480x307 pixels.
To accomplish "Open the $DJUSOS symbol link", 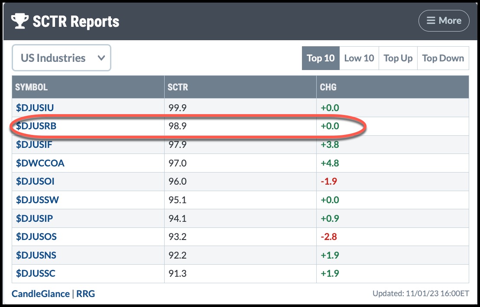I will pos(36,237).
